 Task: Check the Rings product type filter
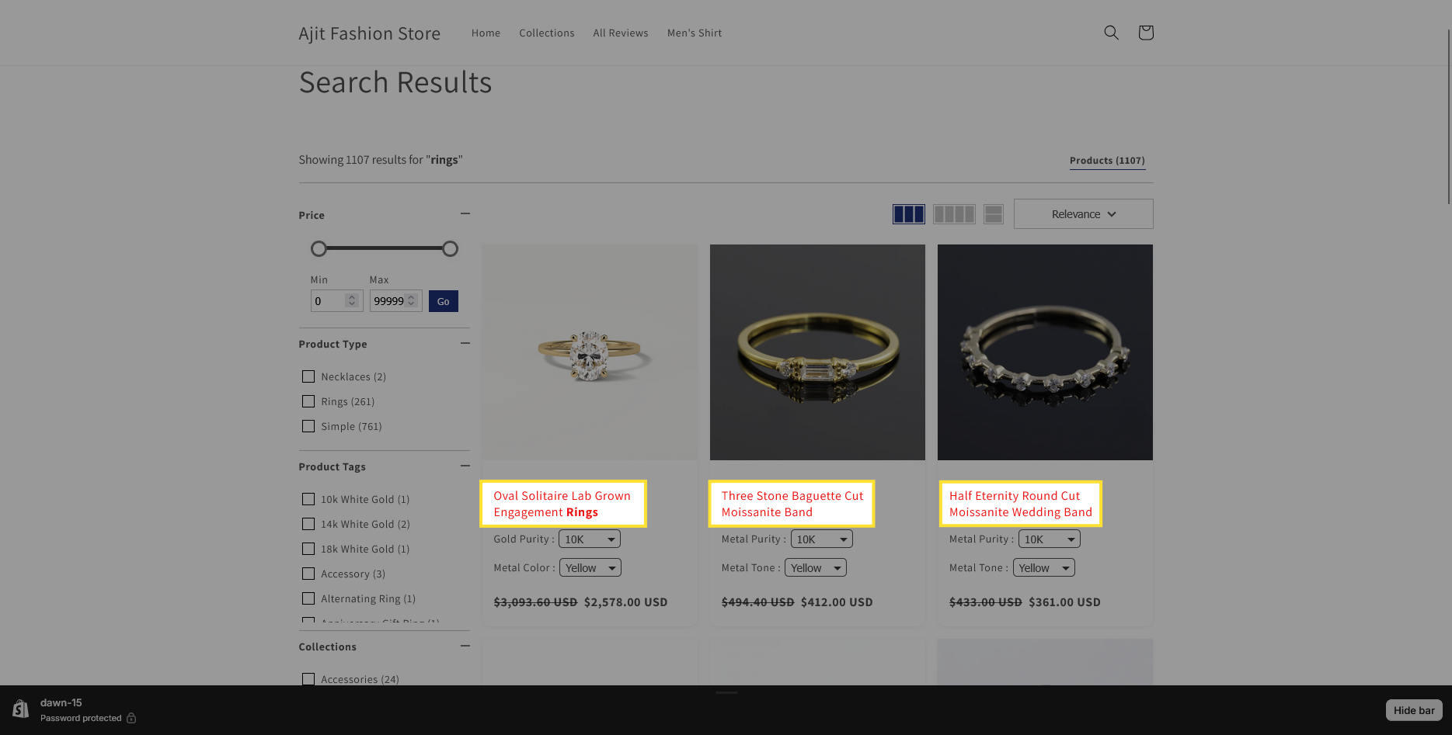point(308,401)
